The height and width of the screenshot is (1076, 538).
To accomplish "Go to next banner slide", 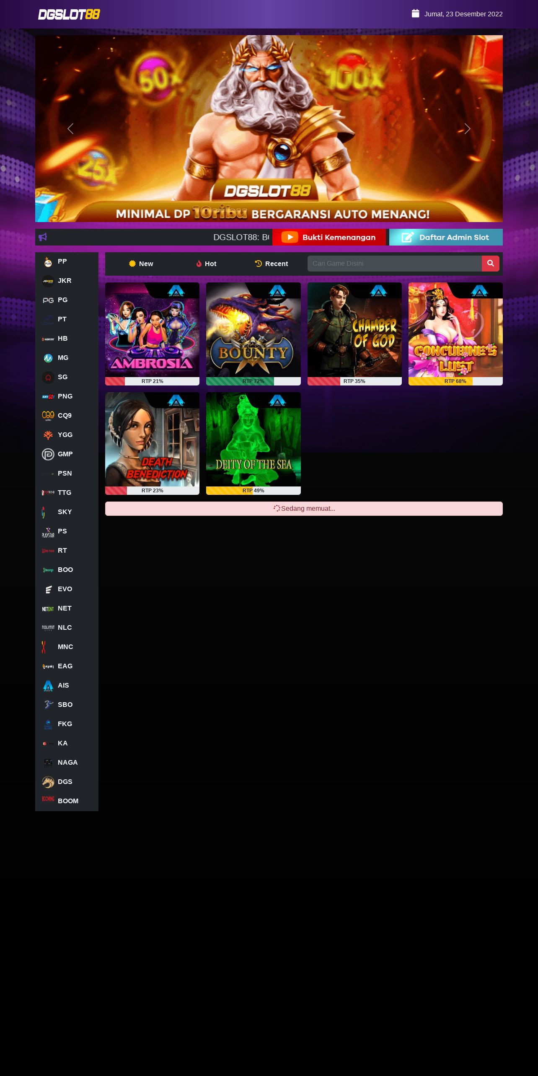I will (468, 129).
